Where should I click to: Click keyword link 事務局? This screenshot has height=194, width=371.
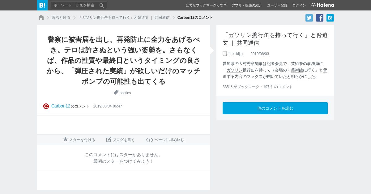[x=313, y=64]
